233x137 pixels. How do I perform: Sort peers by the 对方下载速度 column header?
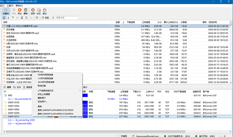tap(180, 92)
